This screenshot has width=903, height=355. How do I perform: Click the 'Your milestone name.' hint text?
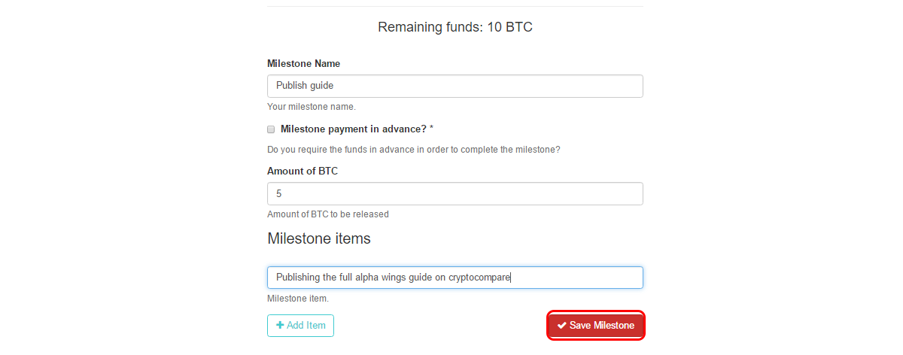[x=312, y=107]
